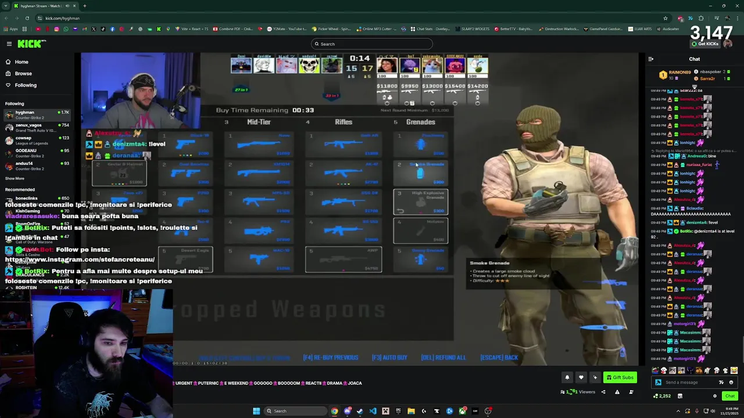Click the Gift Subs button
Viewport: 744px width, 418px height.
point(620,377)
